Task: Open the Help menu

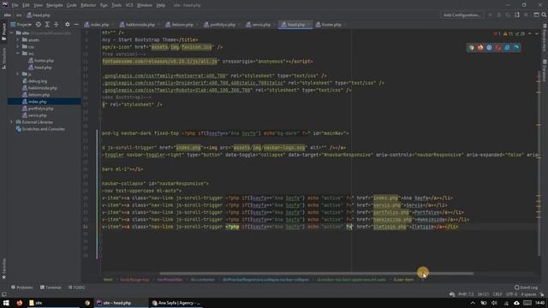Action: [160, 5]
